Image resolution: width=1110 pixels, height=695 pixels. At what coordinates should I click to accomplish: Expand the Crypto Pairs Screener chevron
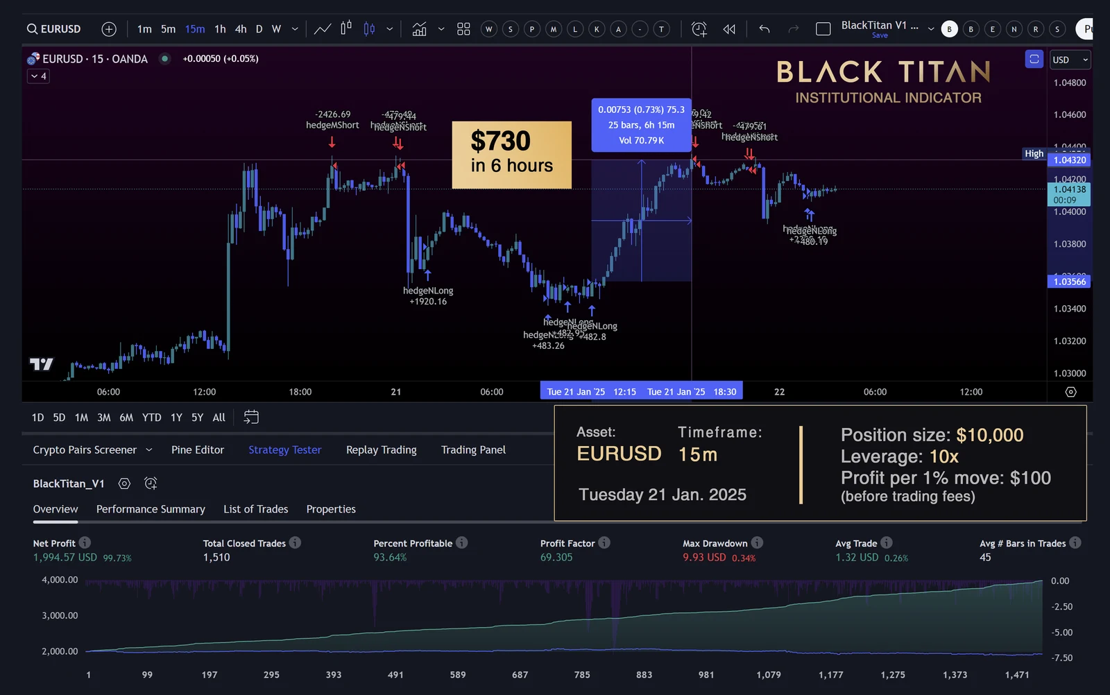click(x=148, y=450)
